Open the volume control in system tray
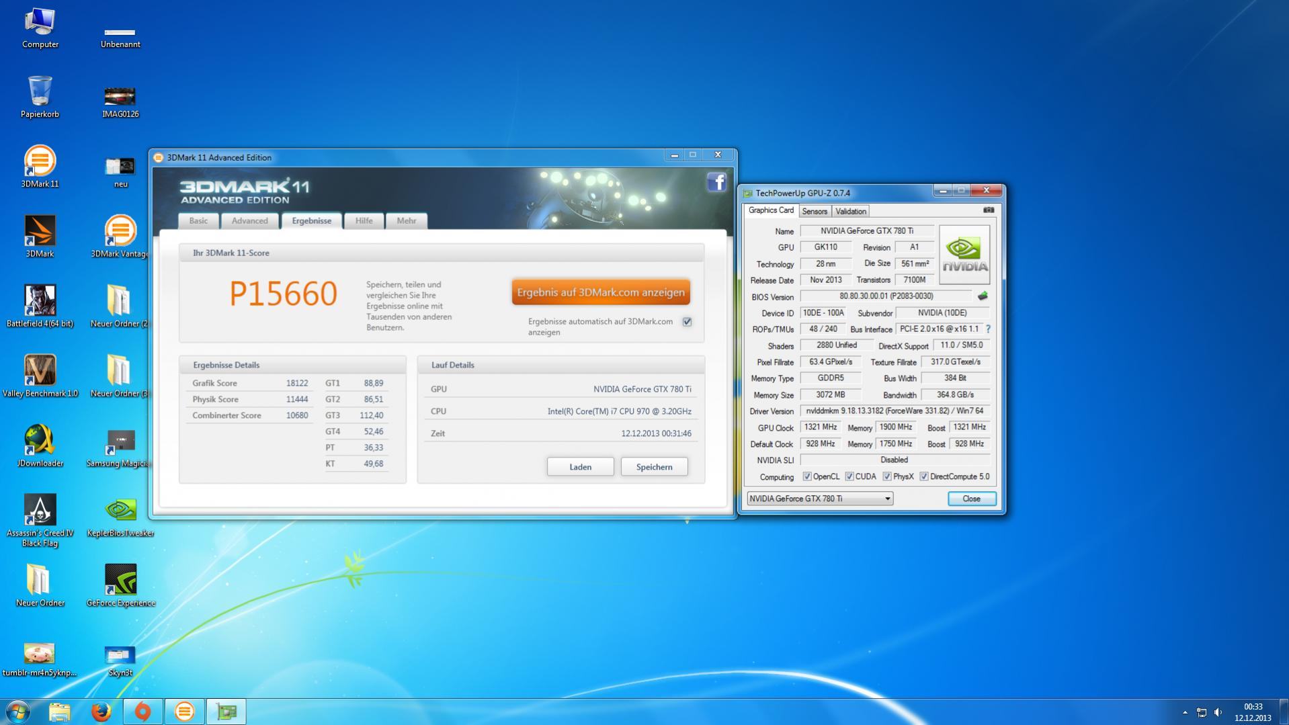The image size is (1289, 725). (x=1218, y=712)
